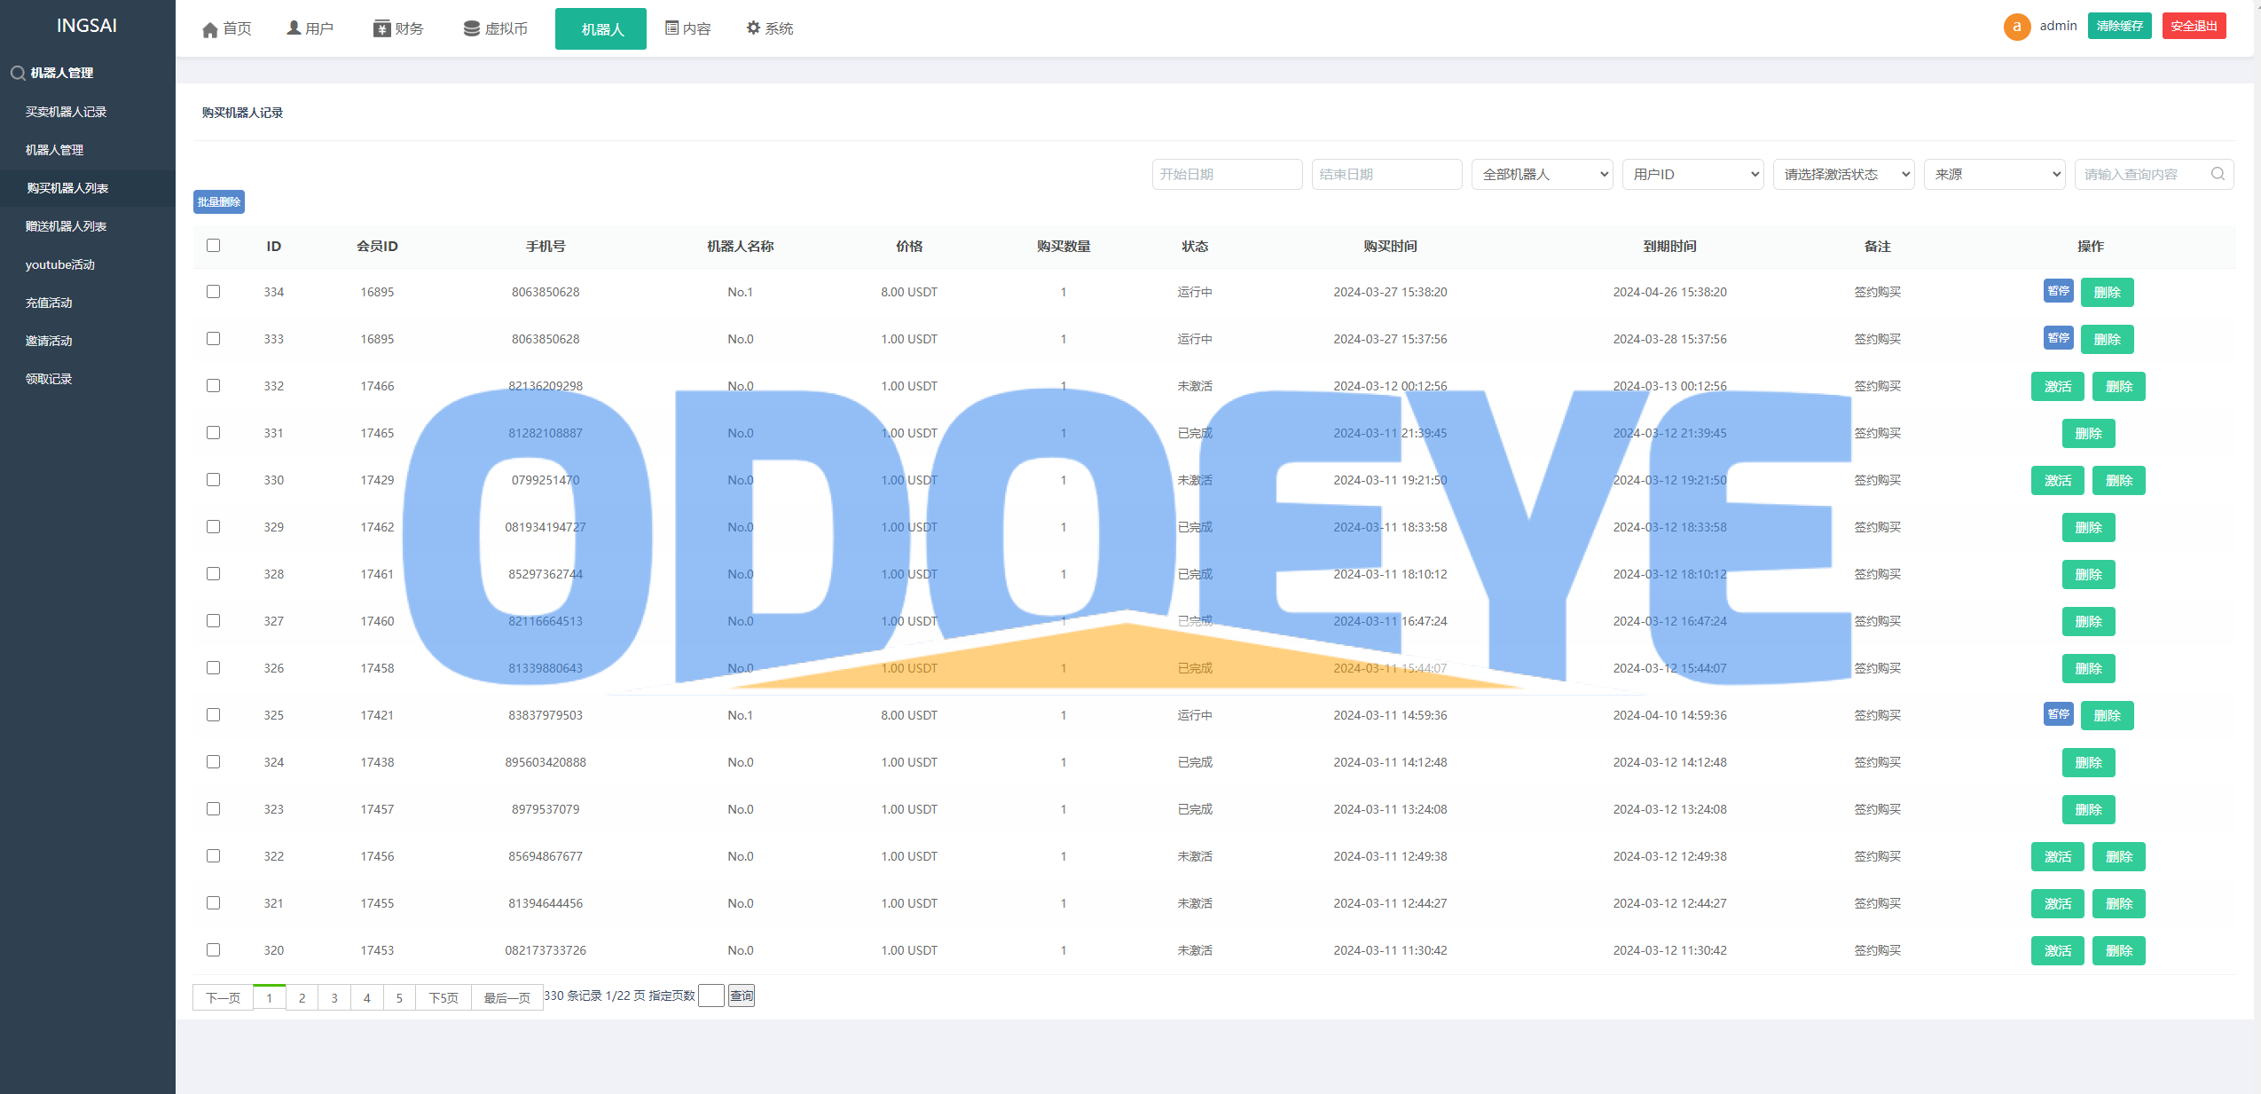Click 删除 for row ID 324
The width and height of the screenshot is (2261, 1094).
[2088, 762]
